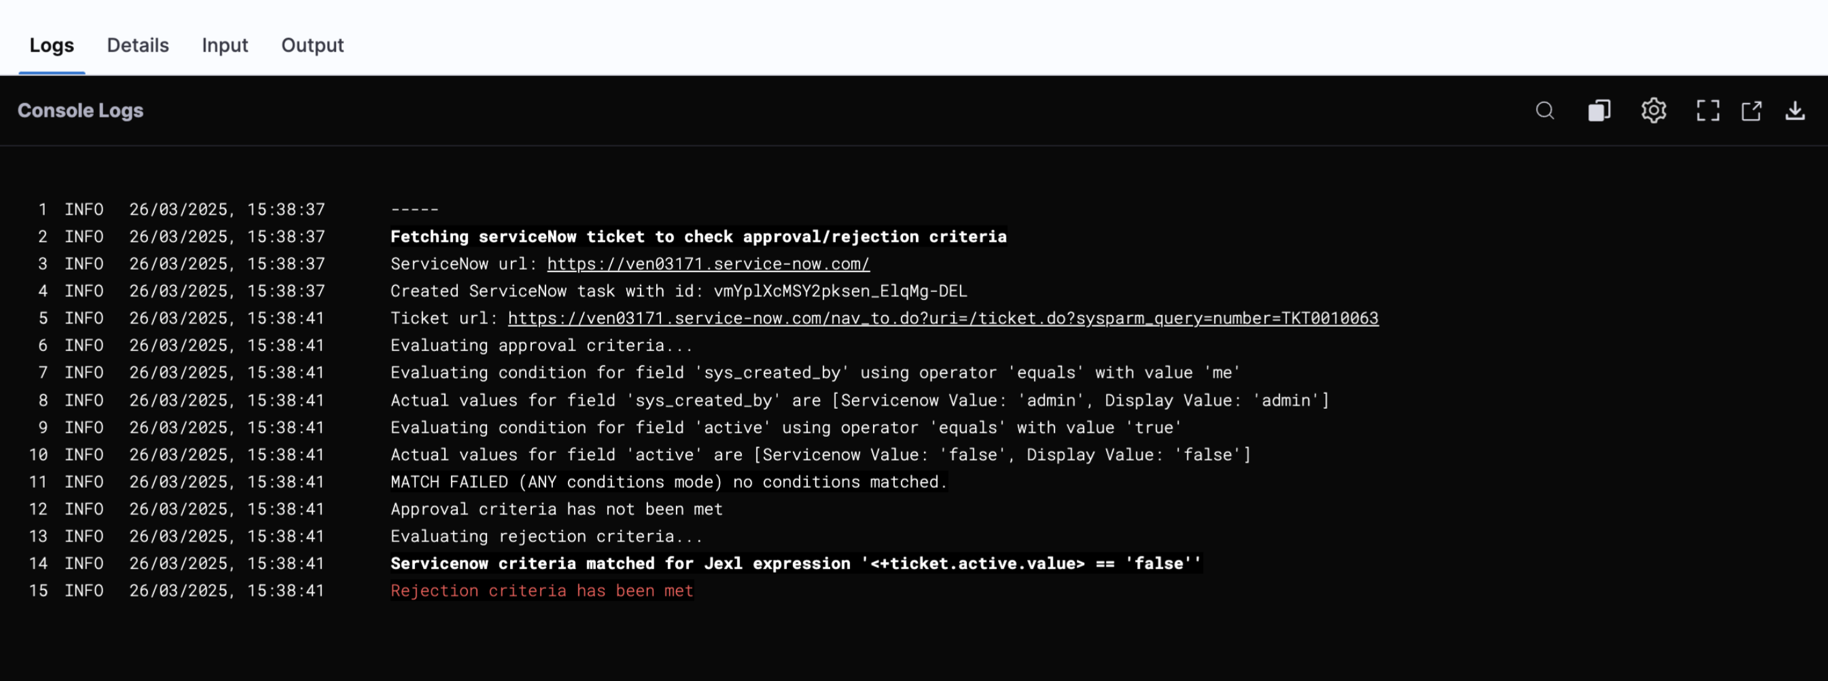Select the Logs tab

click(51, 45)
